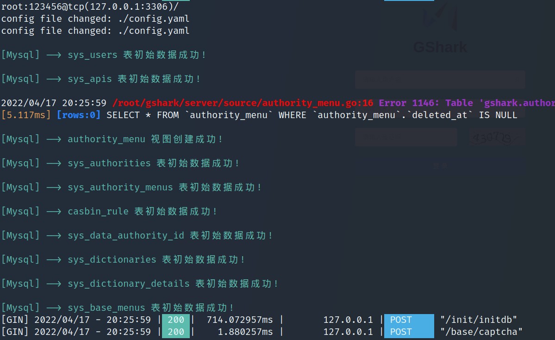
Task: Click the 714.072957ms latency value
Action: pos(240,320)
